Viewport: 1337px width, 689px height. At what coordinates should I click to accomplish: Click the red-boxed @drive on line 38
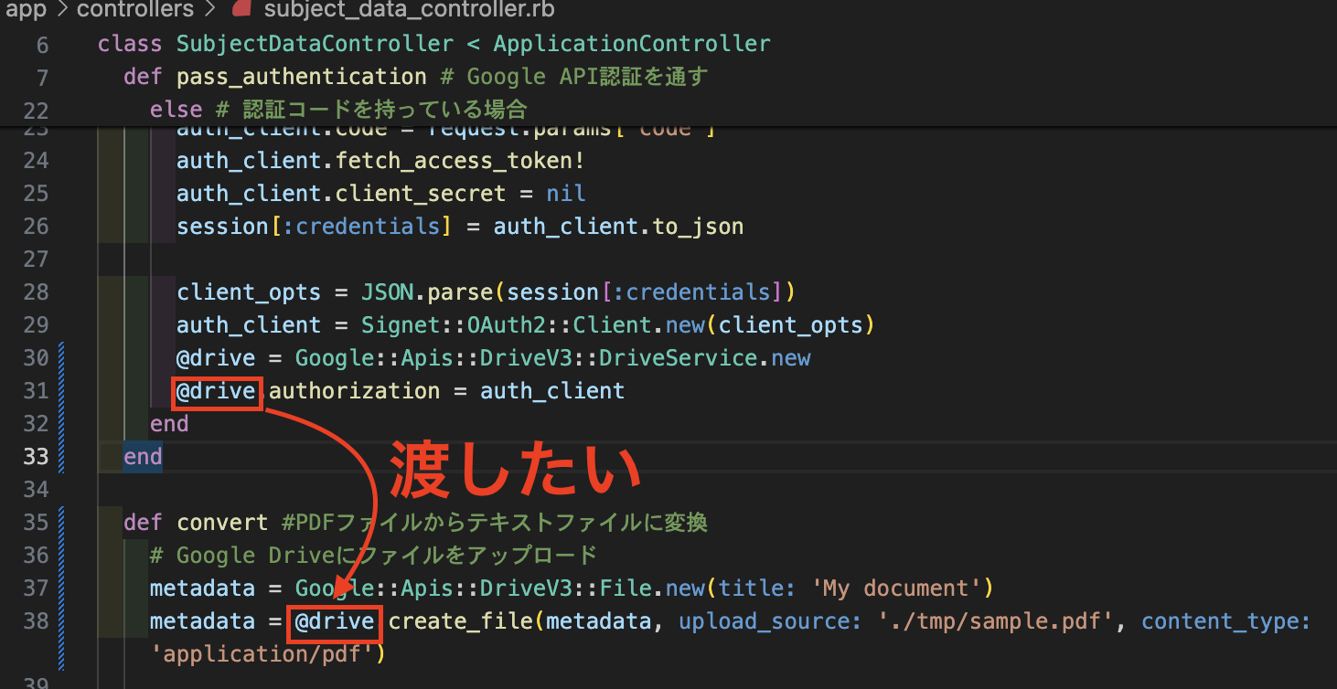click(333, 621)
